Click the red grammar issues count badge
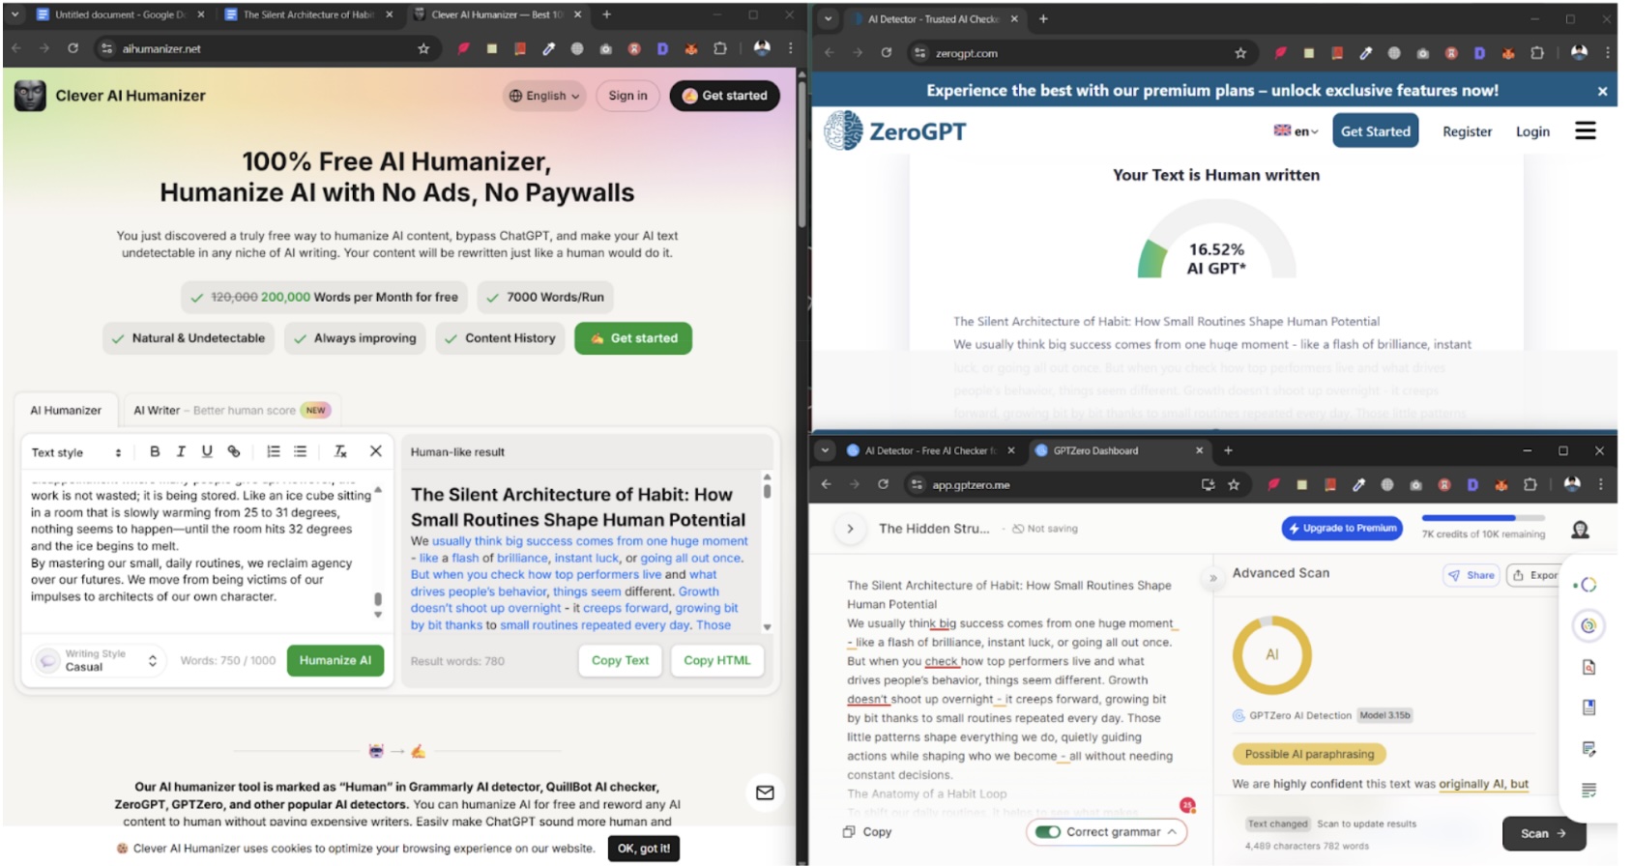The width and height of the screenshot is (1632, 866). click(1187, 805)
